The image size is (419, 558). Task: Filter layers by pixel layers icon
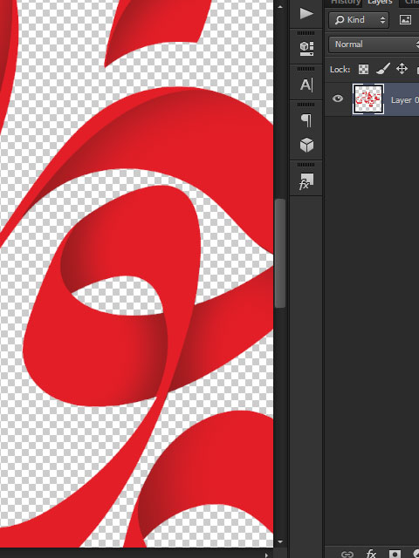pos(405,19)
